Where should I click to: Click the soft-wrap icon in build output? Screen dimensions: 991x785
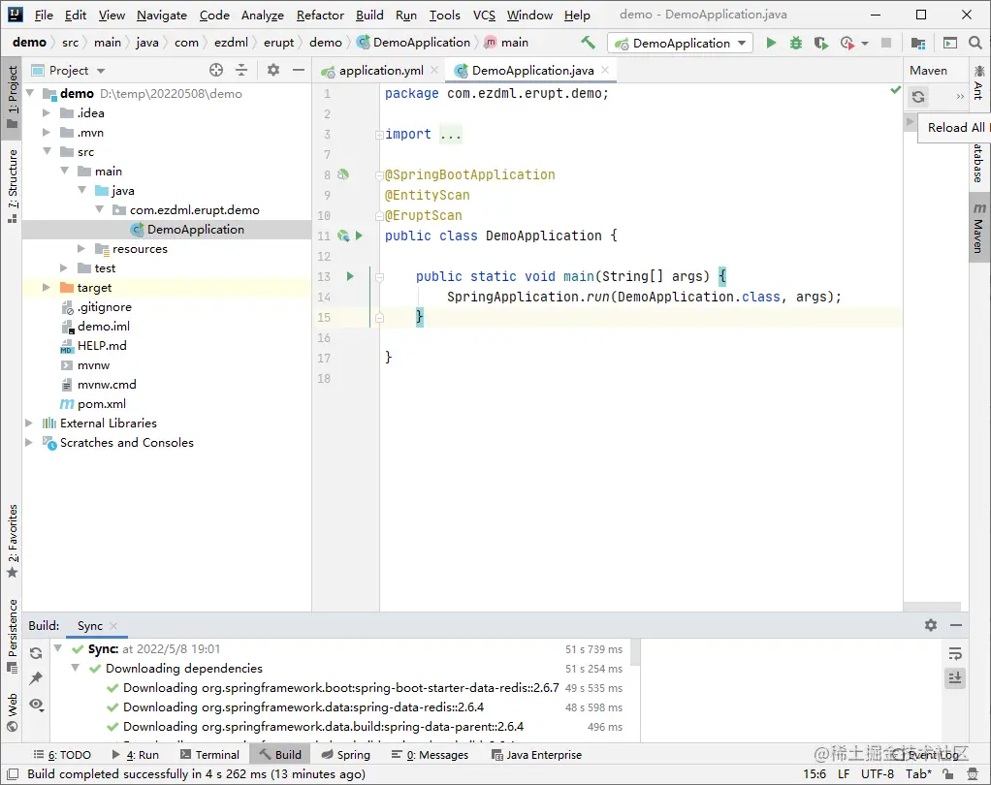click(x=955, y=653)
